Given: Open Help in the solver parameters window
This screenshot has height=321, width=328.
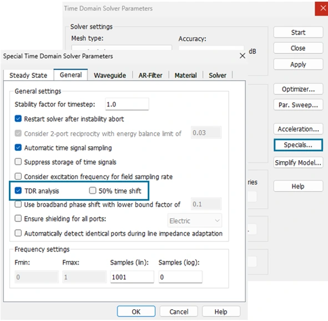Looking at the screenshot, I should click(298, 186).
